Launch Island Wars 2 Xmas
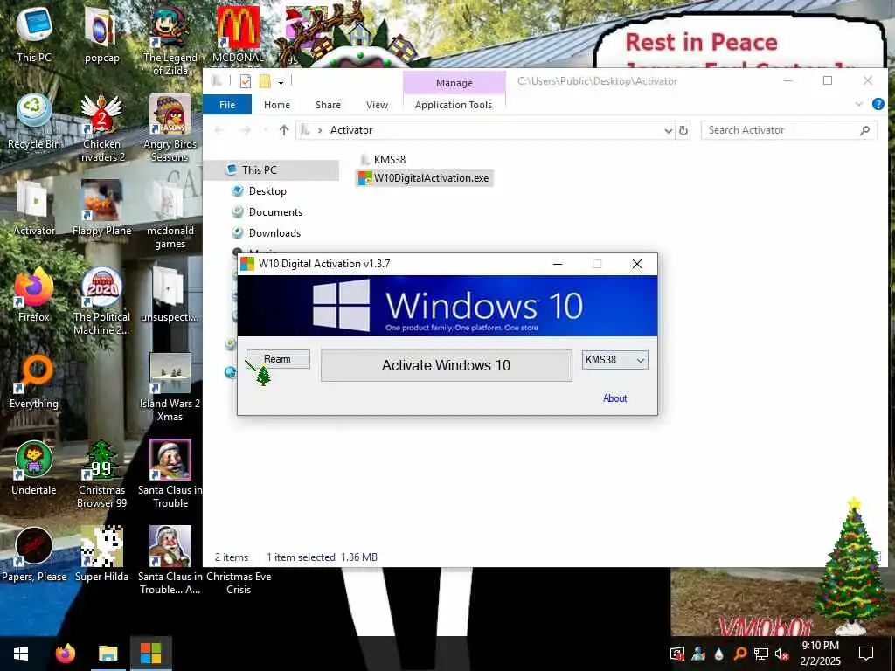The image size is (895, 671). tap(170, 388)
